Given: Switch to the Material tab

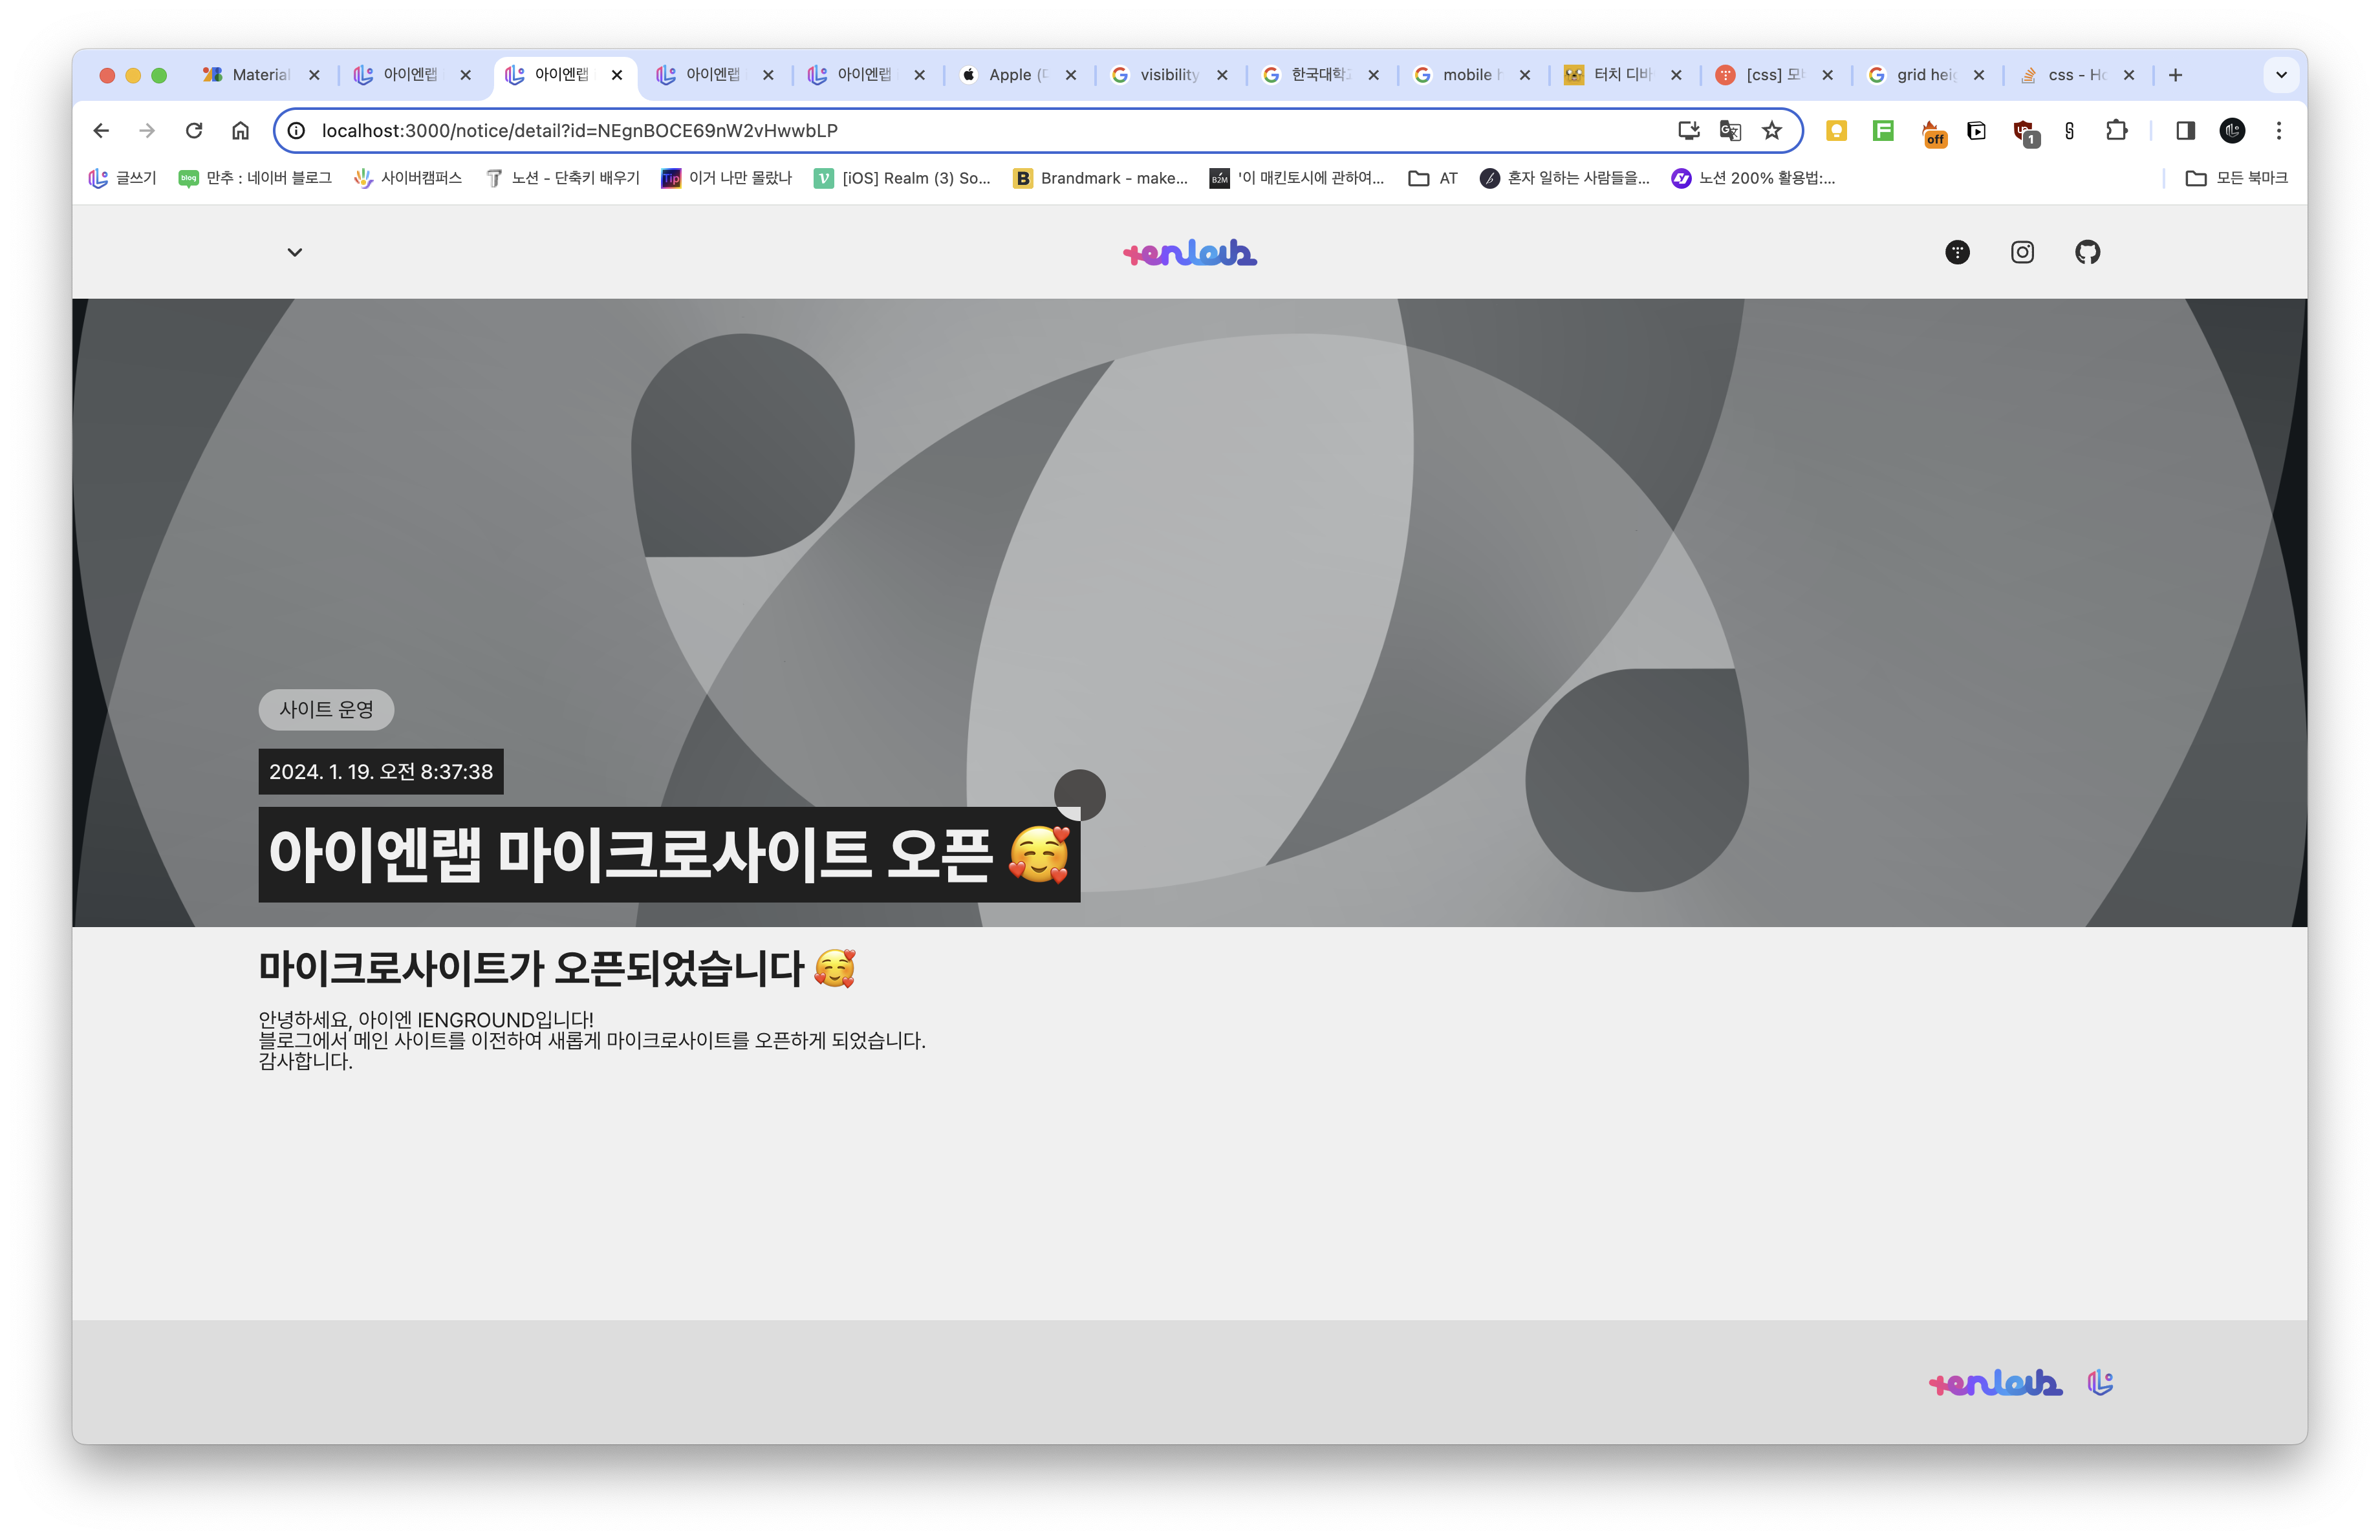Looking at the screenshot, I should tap(259, 75).
